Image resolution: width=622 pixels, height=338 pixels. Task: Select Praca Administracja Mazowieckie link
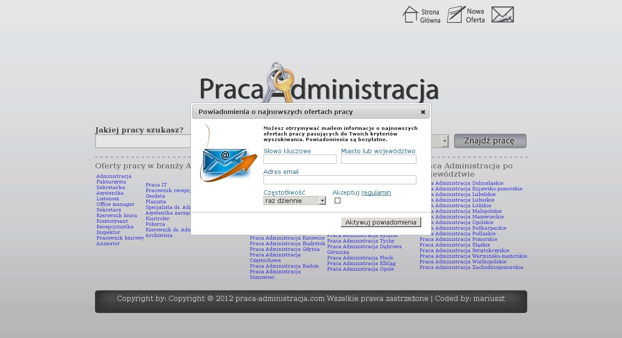click(462, 217)
